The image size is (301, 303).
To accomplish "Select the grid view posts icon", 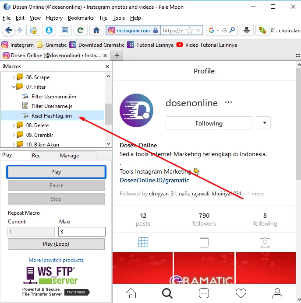I will click(x=143, y=242).
